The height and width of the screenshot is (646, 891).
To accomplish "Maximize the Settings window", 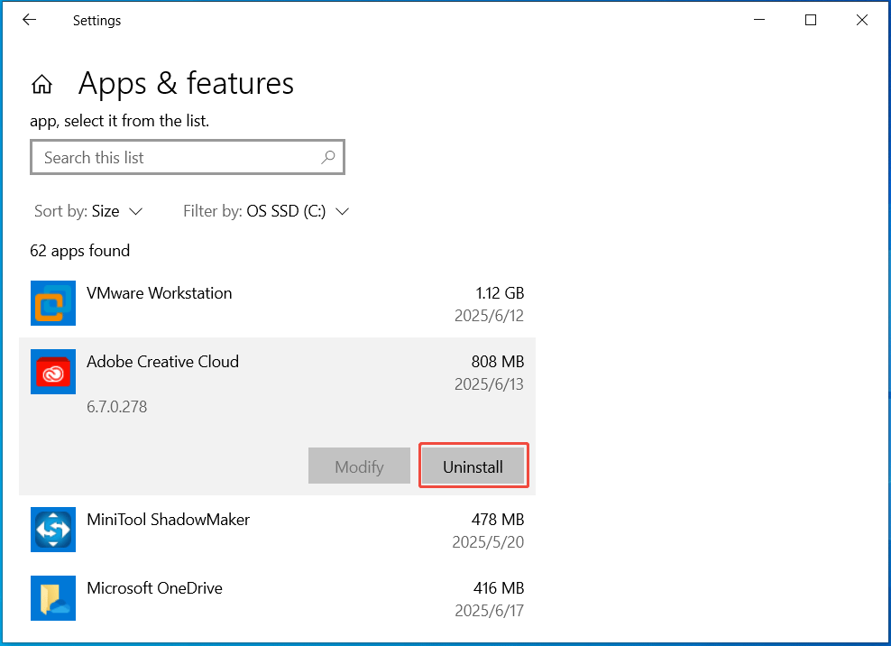I will (x=811, y=20).
